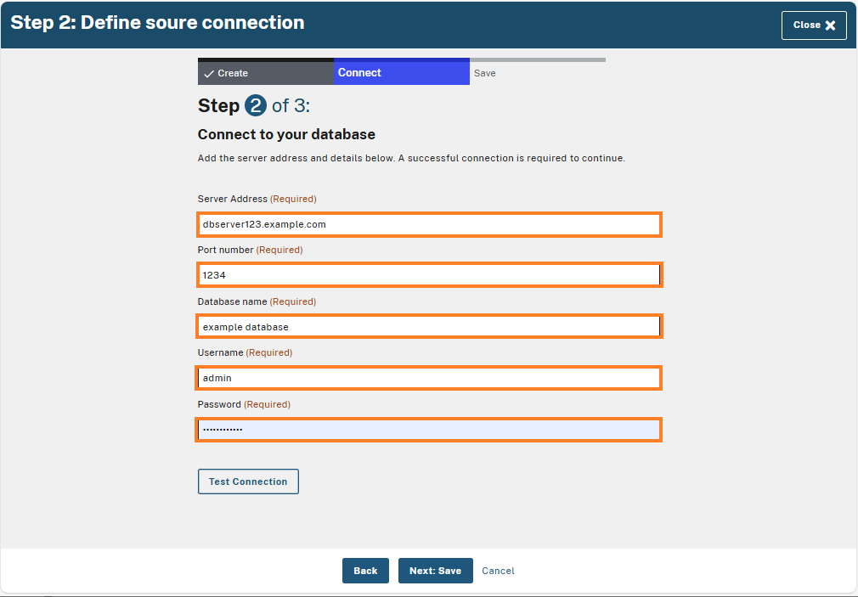Click the Next: Save button
This screenshot has width=858, height=597.
click(435, 571)
